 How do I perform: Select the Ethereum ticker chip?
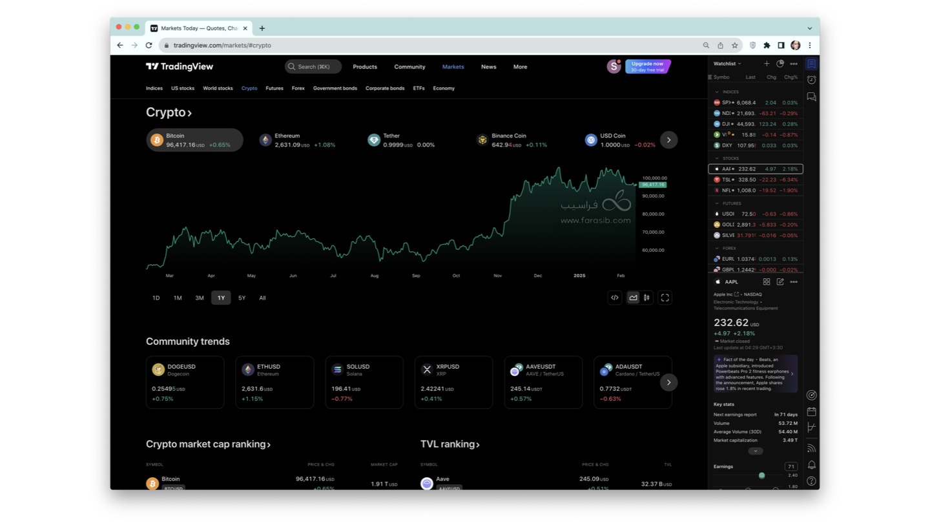pyautogui.click(x=297, y=140)
